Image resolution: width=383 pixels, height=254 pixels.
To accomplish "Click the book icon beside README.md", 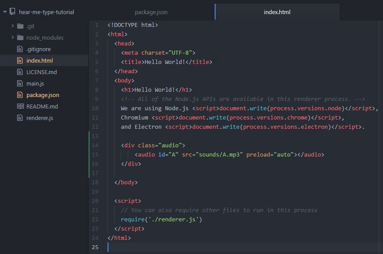I will (x=20, y=106).
